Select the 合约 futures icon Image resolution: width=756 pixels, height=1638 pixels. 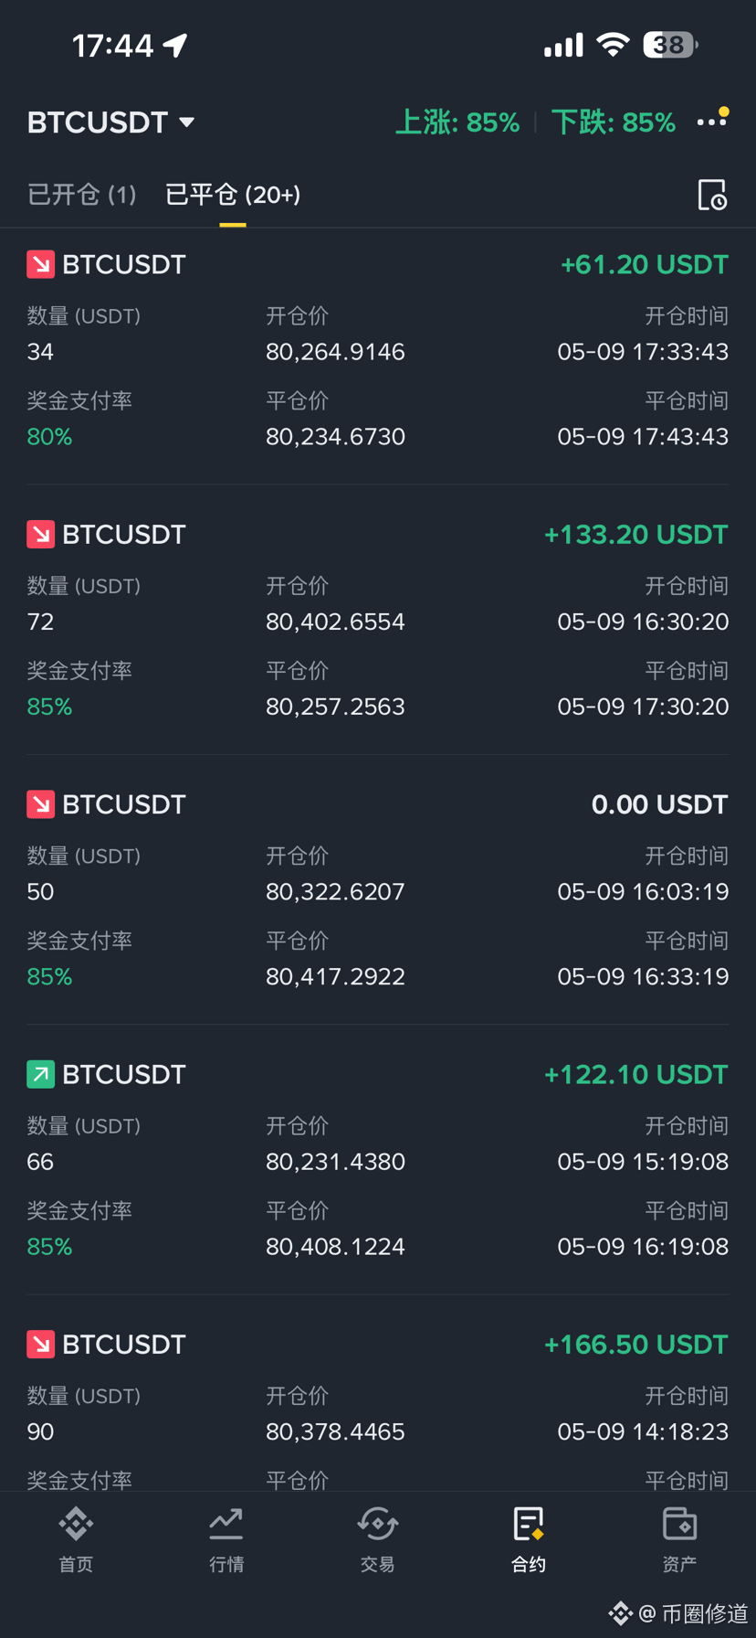pyautogui.click(x=529, y=1540)
